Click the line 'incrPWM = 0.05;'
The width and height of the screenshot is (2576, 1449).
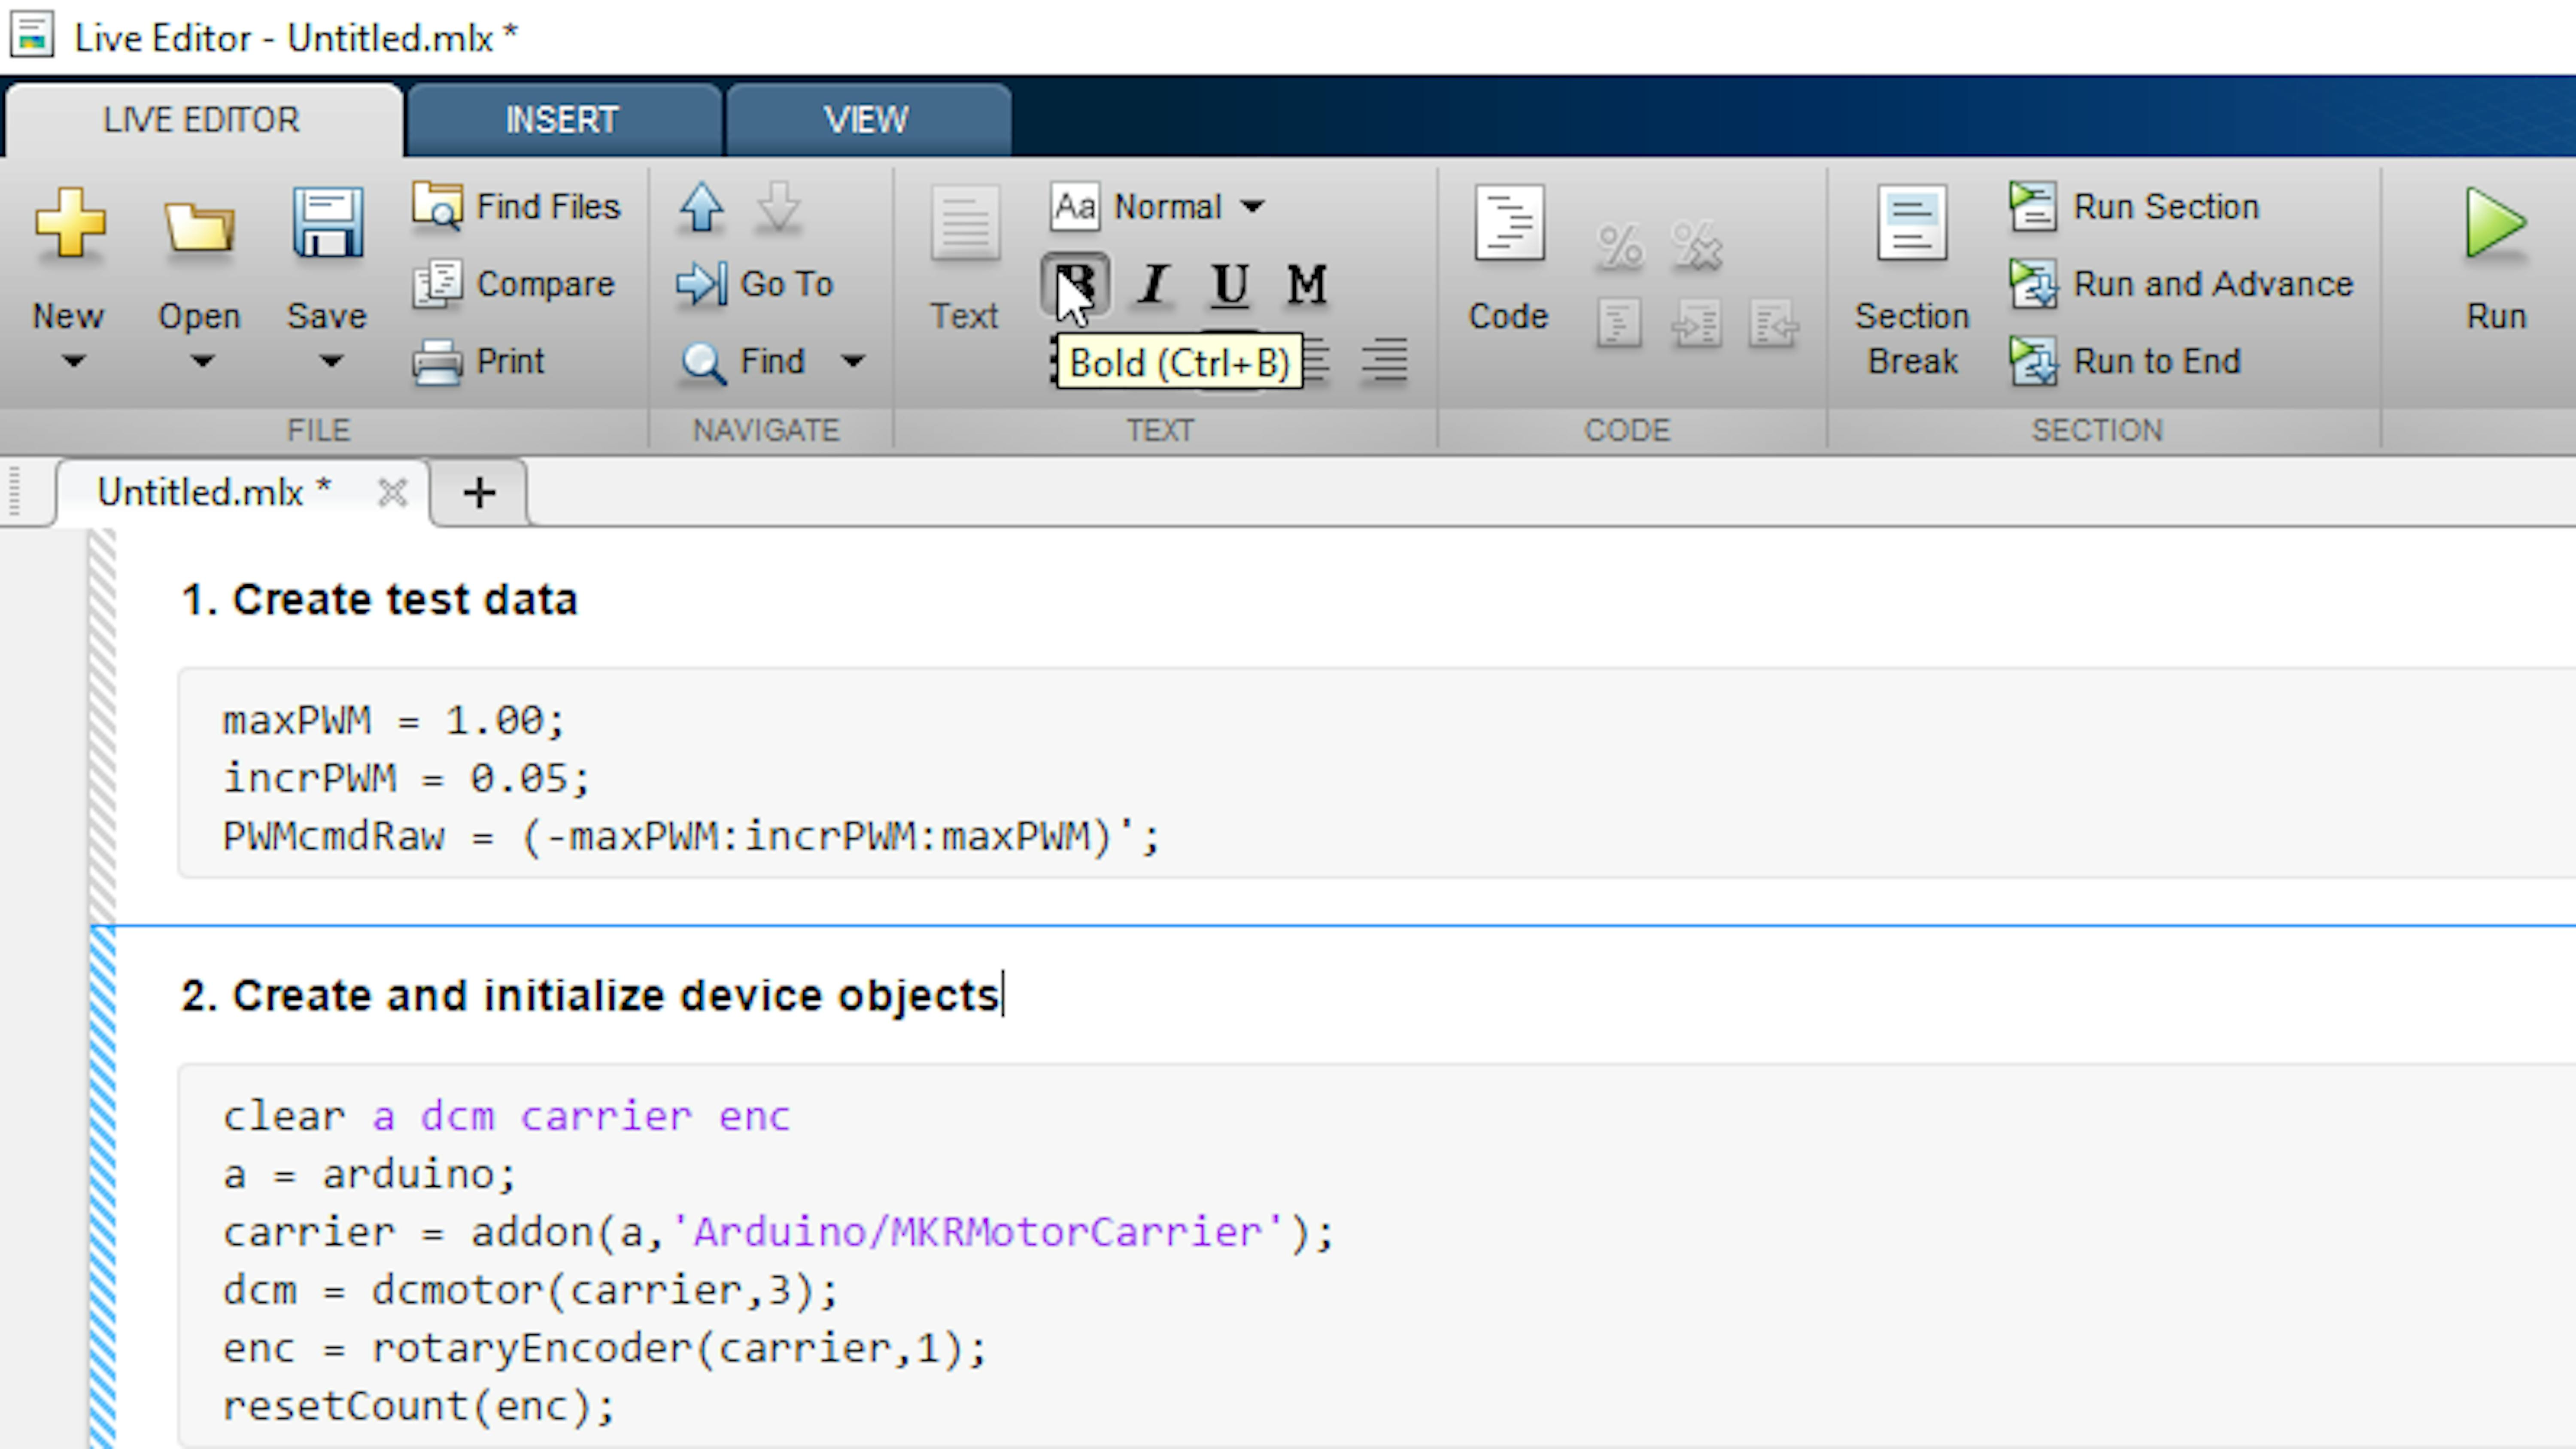click(406, 778)
